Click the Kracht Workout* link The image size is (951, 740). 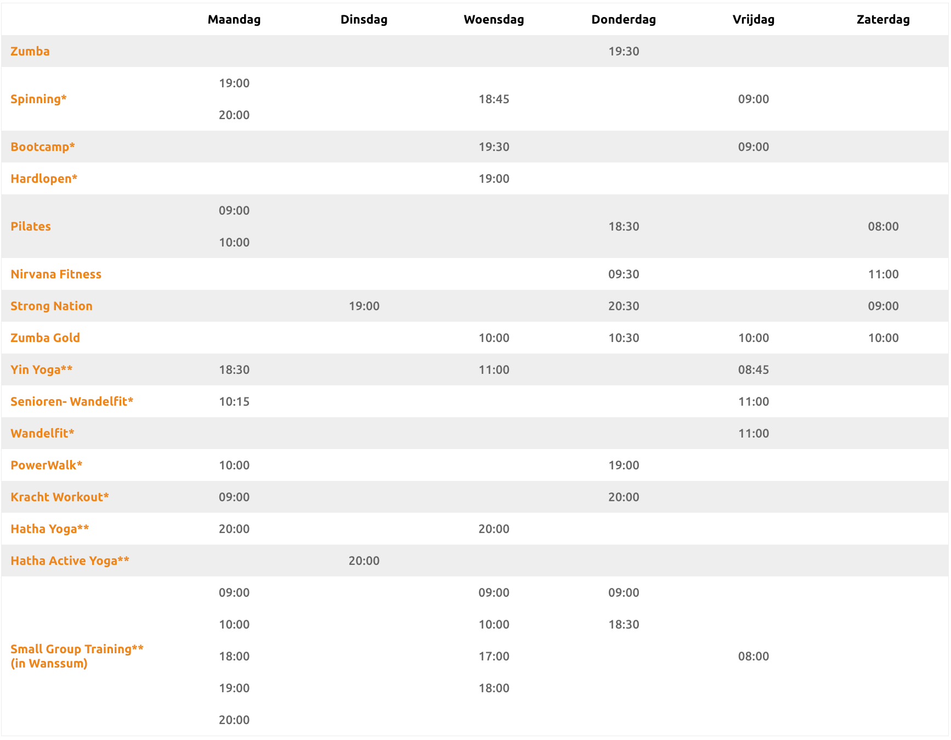60,497
